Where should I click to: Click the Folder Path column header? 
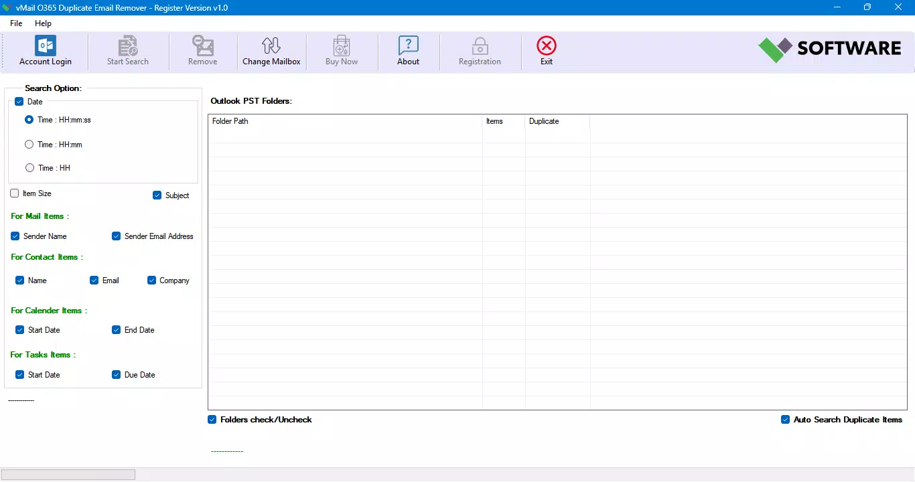click(345, 121)
